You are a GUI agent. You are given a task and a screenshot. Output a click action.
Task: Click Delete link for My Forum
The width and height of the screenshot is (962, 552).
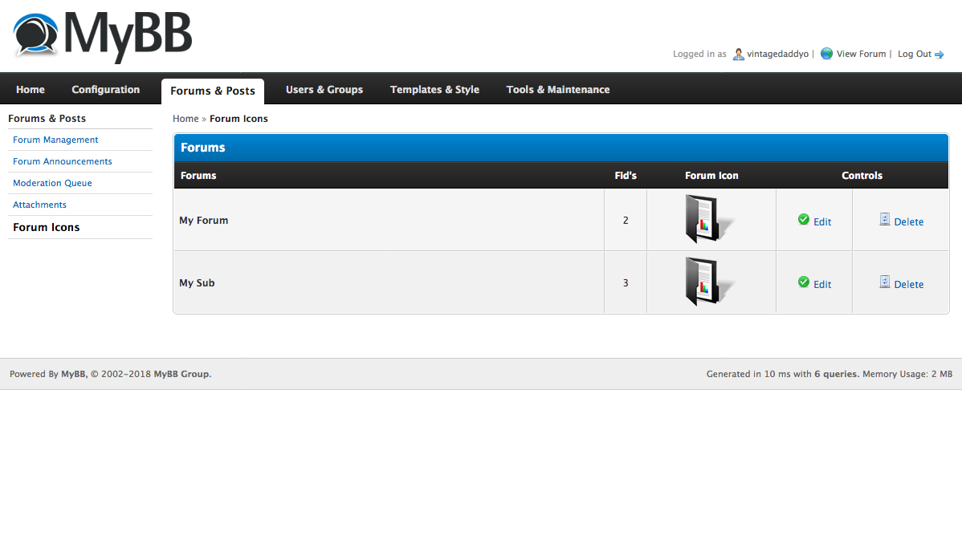pos(909,222)
